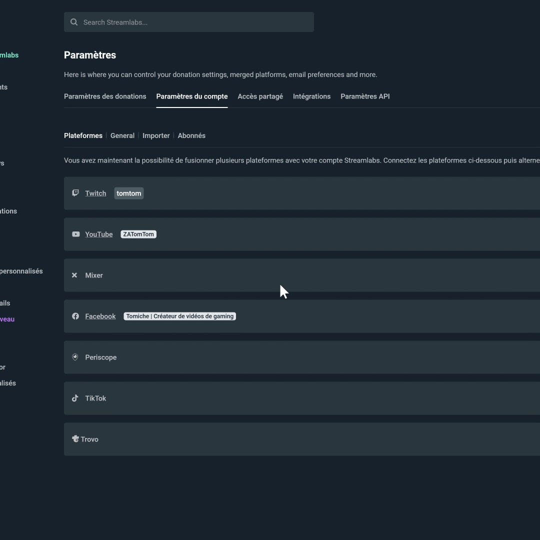Open the Abonnés sub-tab

[x=191, y=135]
